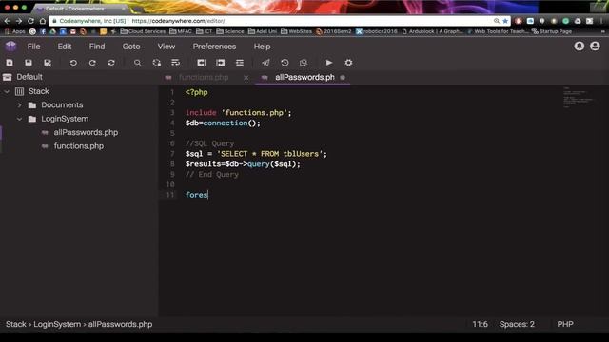Image resolution: width=609 pixels, height=342 pixels.
Task: Click the Redo toolbar icon
Action: [x=92, y=63]
